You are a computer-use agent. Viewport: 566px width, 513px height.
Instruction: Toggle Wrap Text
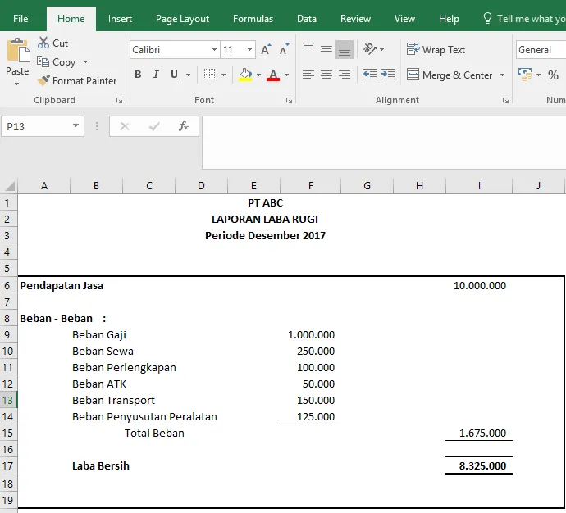[436, 49]
